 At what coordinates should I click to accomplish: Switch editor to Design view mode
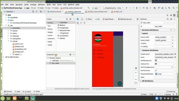pyautogui.click(x=174, y=15)
